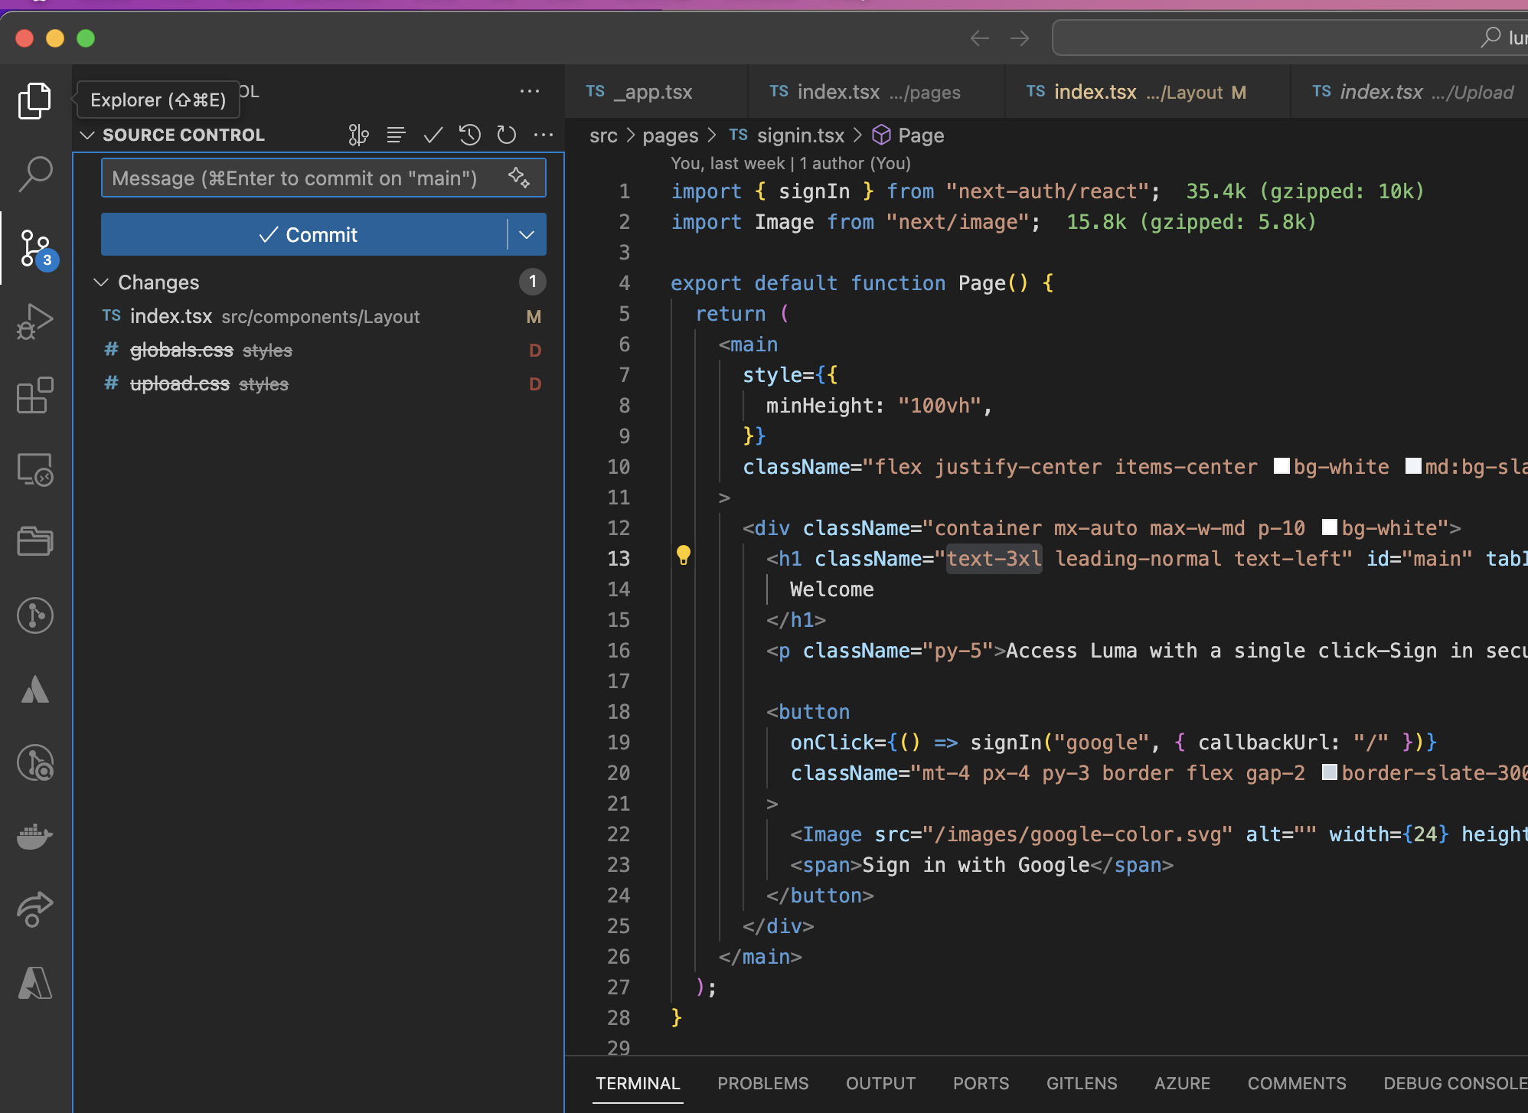The width and height of the screenshot is (1528, 1113).
Task: Open Run and Debug view
Action: [34, 321]
